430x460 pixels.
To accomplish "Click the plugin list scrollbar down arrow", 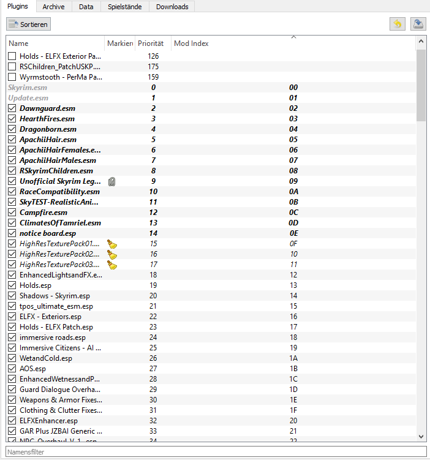I will pos(421,437).
